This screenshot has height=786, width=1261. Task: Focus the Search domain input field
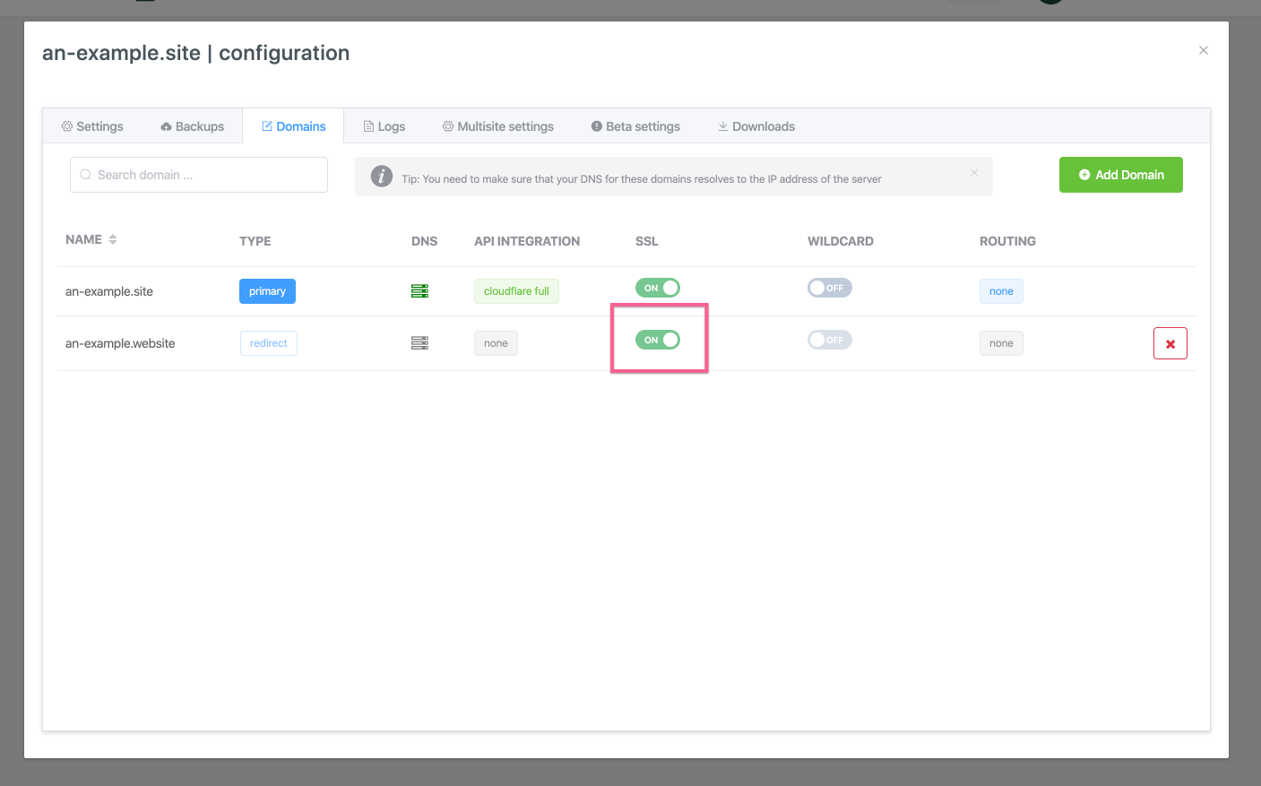point(199,175)
